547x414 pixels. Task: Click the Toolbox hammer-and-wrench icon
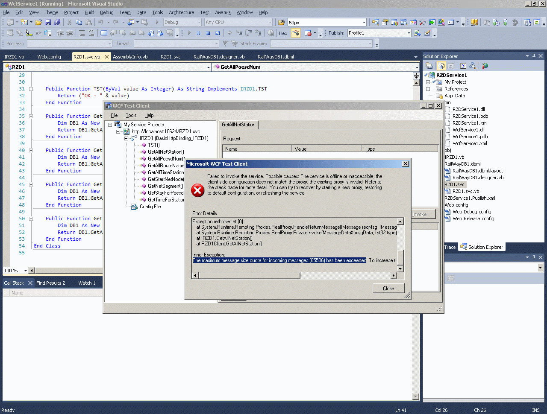point(422,22)
